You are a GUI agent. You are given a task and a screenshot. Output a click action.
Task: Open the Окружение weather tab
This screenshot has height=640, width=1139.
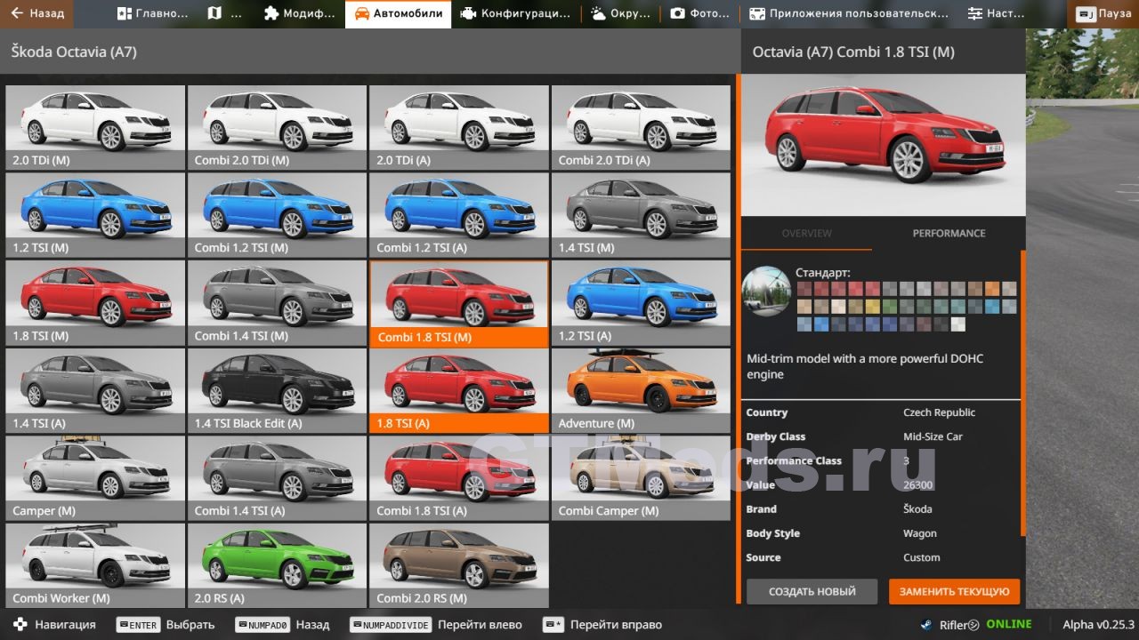[620, 13]
